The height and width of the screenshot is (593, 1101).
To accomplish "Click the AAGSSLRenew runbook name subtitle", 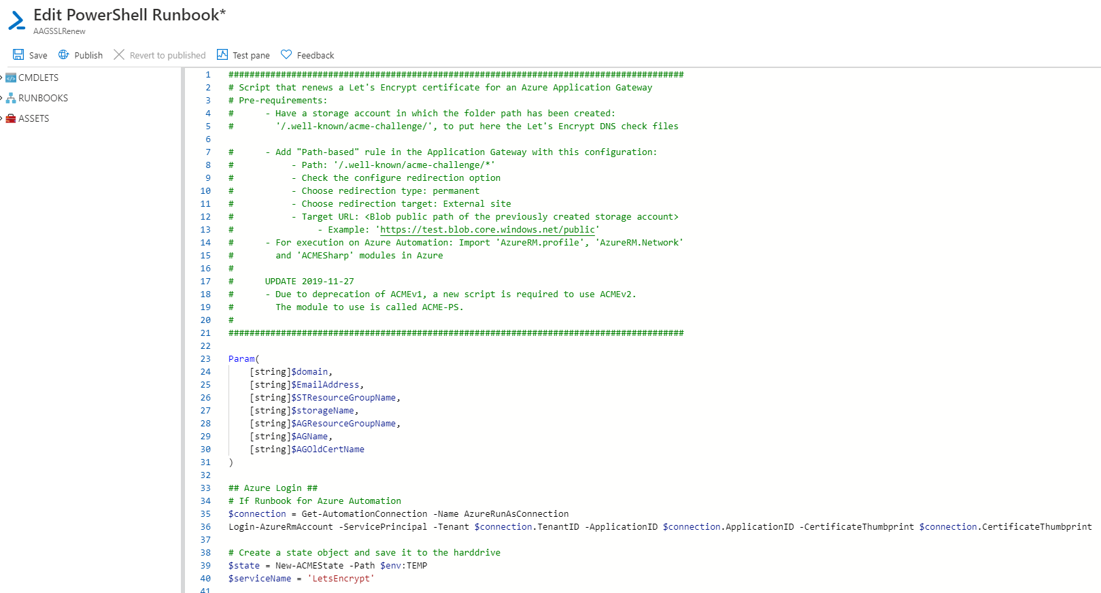I will coord(59,31).
